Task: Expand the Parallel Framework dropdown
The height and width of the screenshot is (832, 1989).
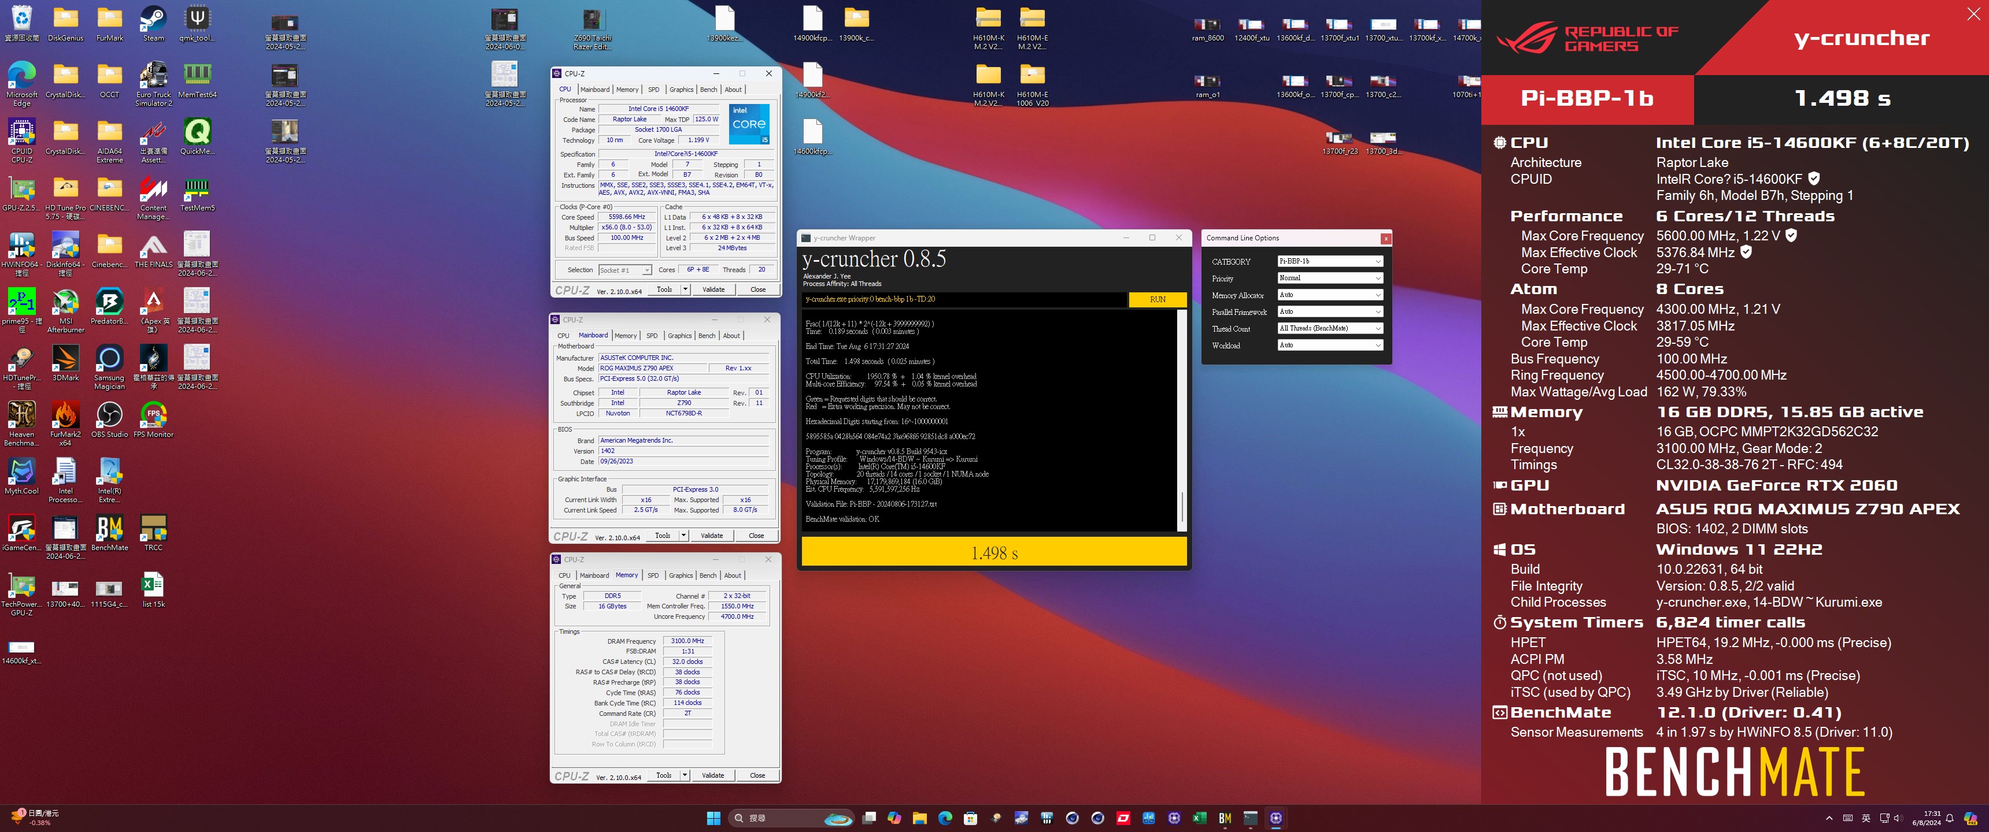Action: pos(1330,311)
